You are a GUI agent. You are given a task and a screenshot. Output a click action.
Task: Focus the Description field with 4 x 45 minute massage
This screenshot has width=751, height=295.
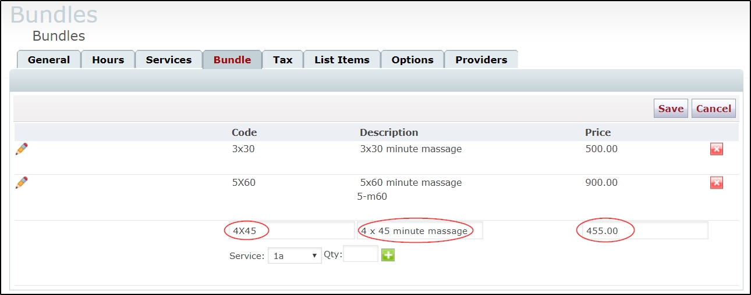420,231
